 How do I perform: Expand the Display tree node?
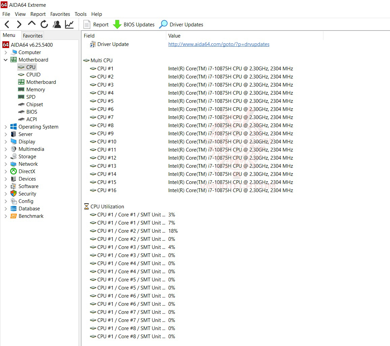[6, 142]
